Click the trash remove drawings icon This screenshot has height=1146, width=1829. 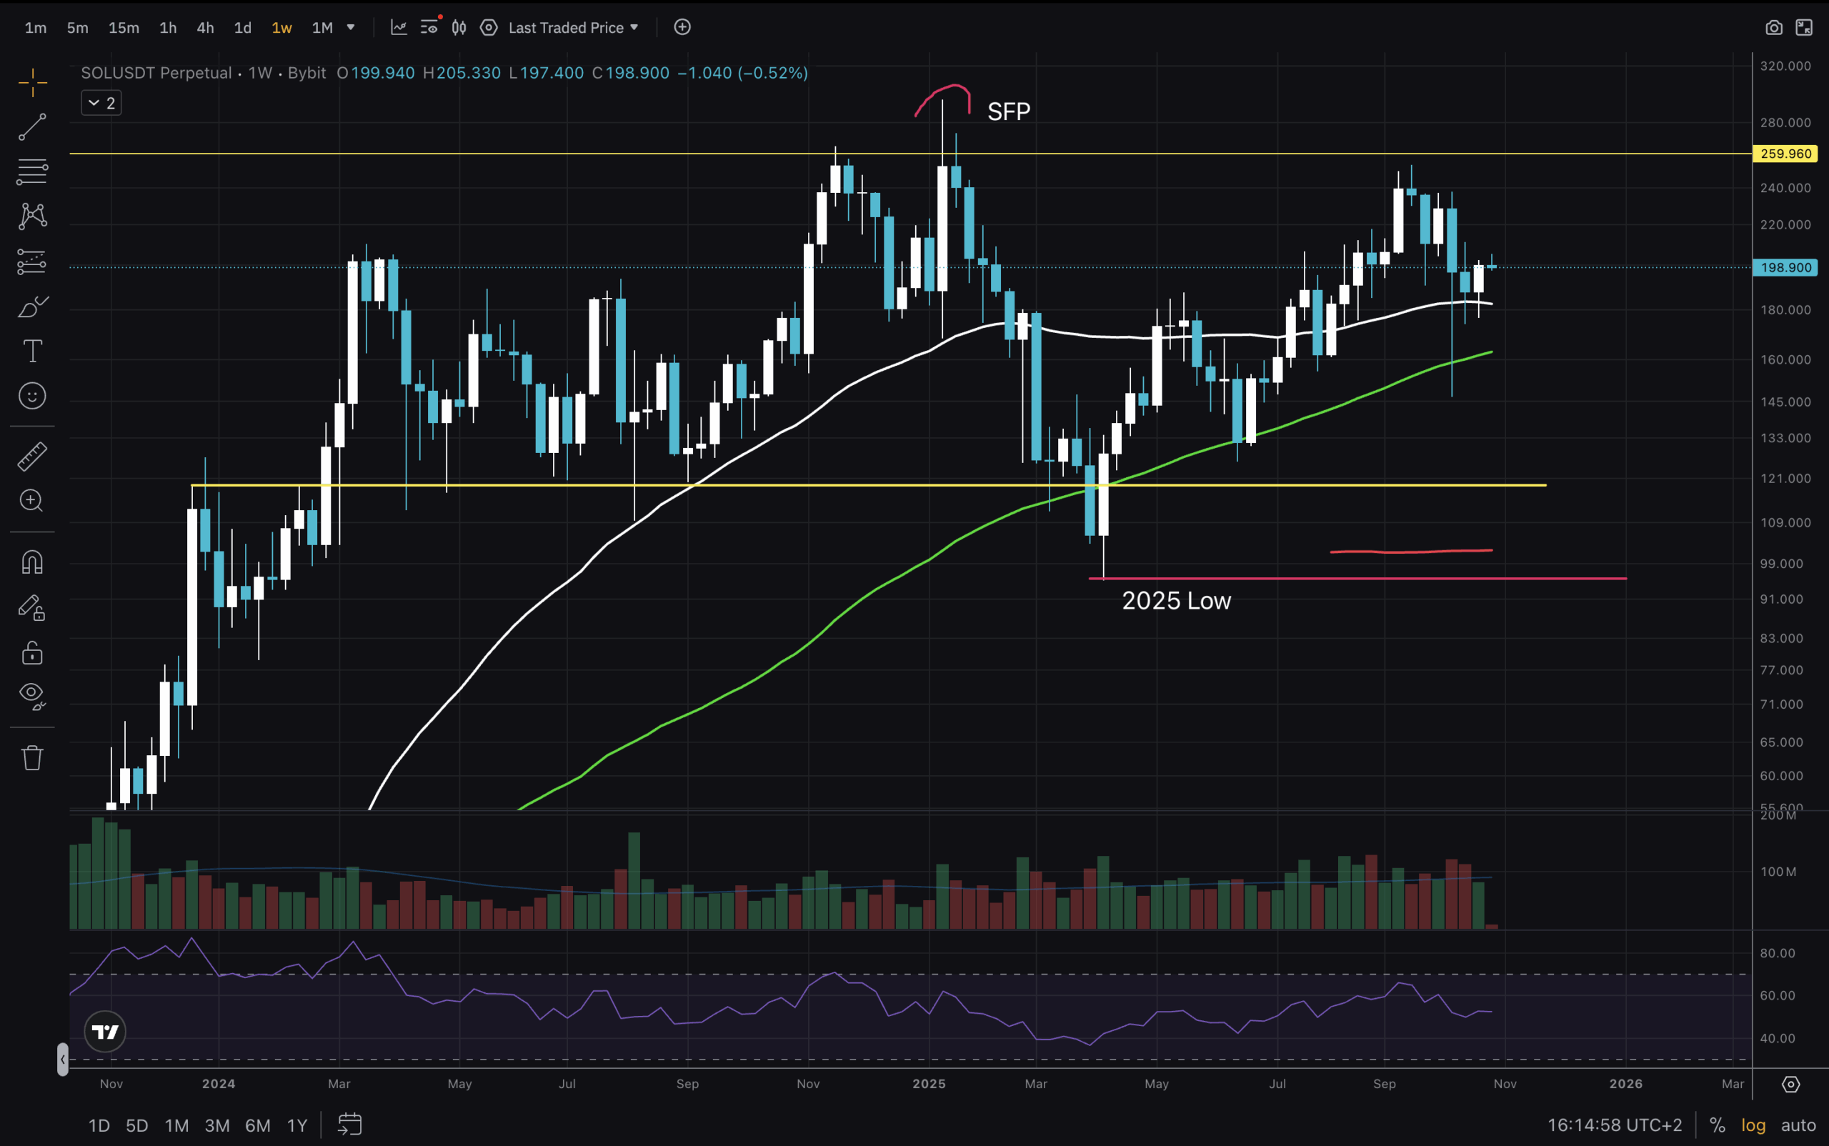coord(32,757)
